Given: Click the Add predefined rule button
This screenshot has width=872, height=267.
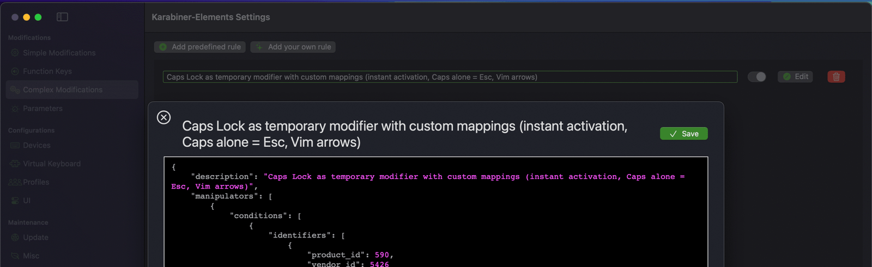Looking at the screenshot, I should [x=200, y=47].
